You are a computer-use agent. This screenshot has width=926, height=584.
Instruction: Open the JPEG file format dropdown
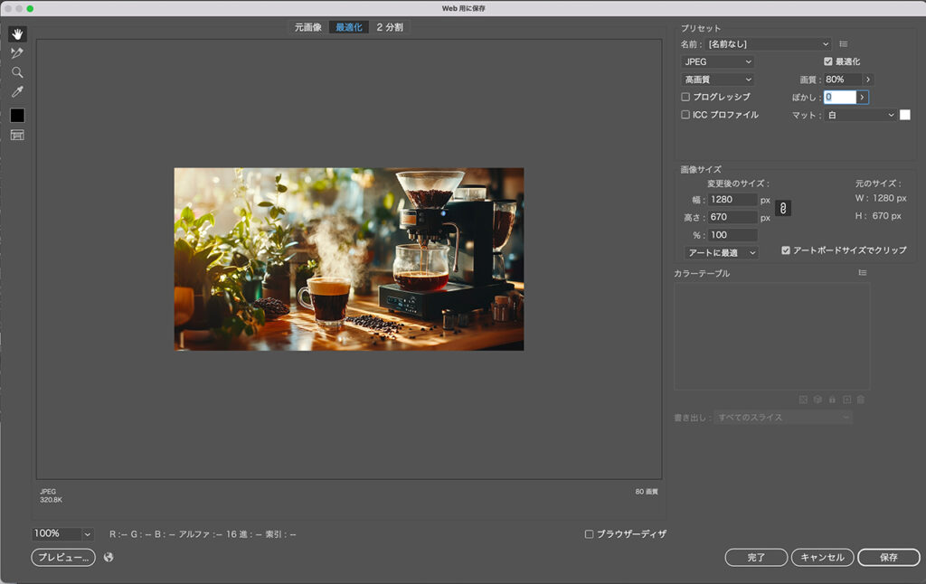coord(717,62)
